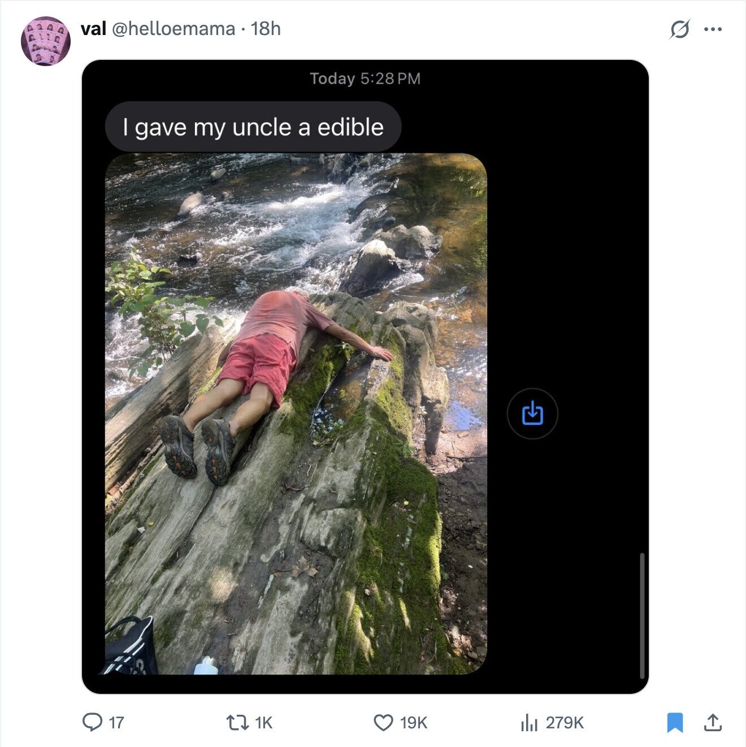Click the share upload arrow icon

713,722
